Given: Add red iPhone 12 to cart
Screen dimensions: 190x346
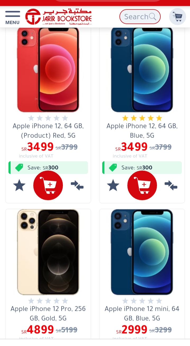Looking at the screenshot, I should (x=48, y=185).
